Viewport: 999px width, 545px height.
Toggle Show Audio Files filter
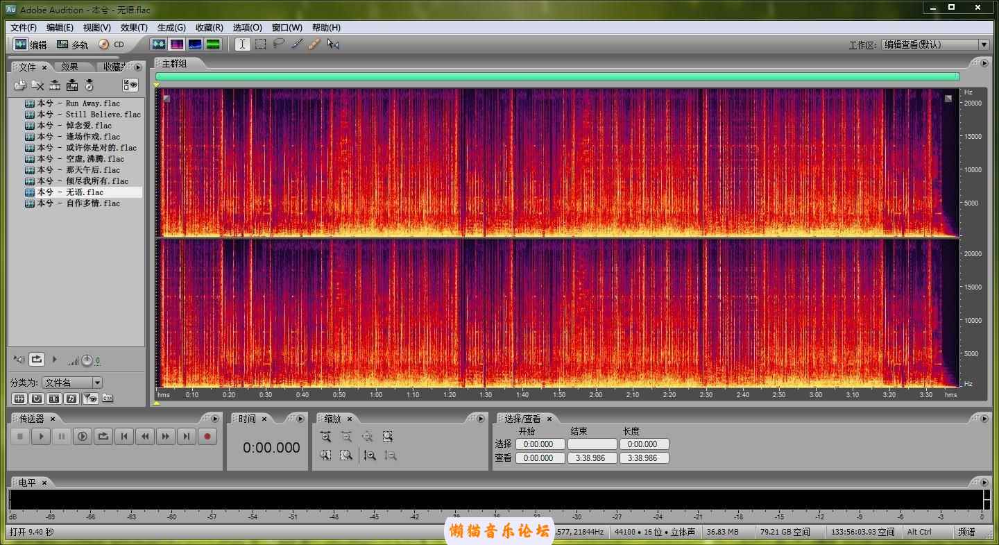(x=19, y=399)
